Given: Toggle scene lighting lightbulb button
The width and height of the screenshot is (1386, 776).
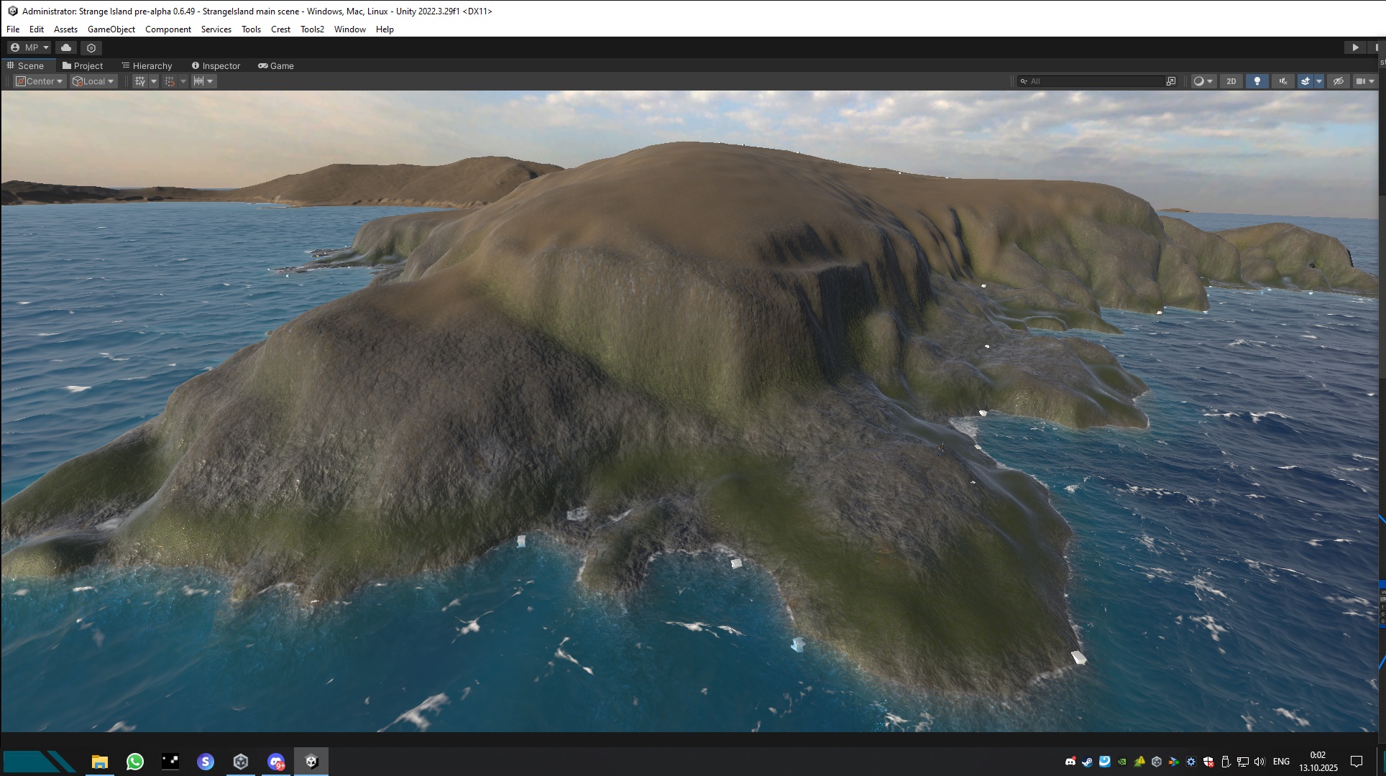Looking at the screenshot, I should pos(1257,81).
